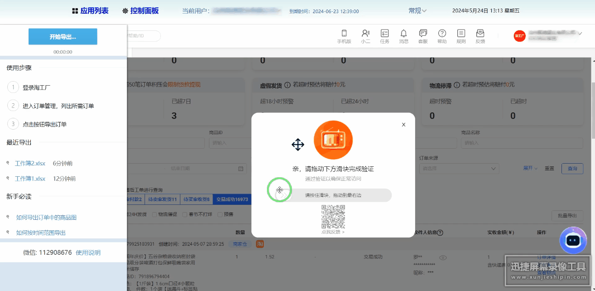Click the calendar icon in the date field
Image resolution: width=595 pixels, height=291 pixels.
(x=241, y=169)
